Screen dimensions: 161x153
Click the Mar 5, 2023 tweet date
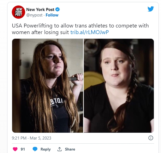tap(41, 138)
